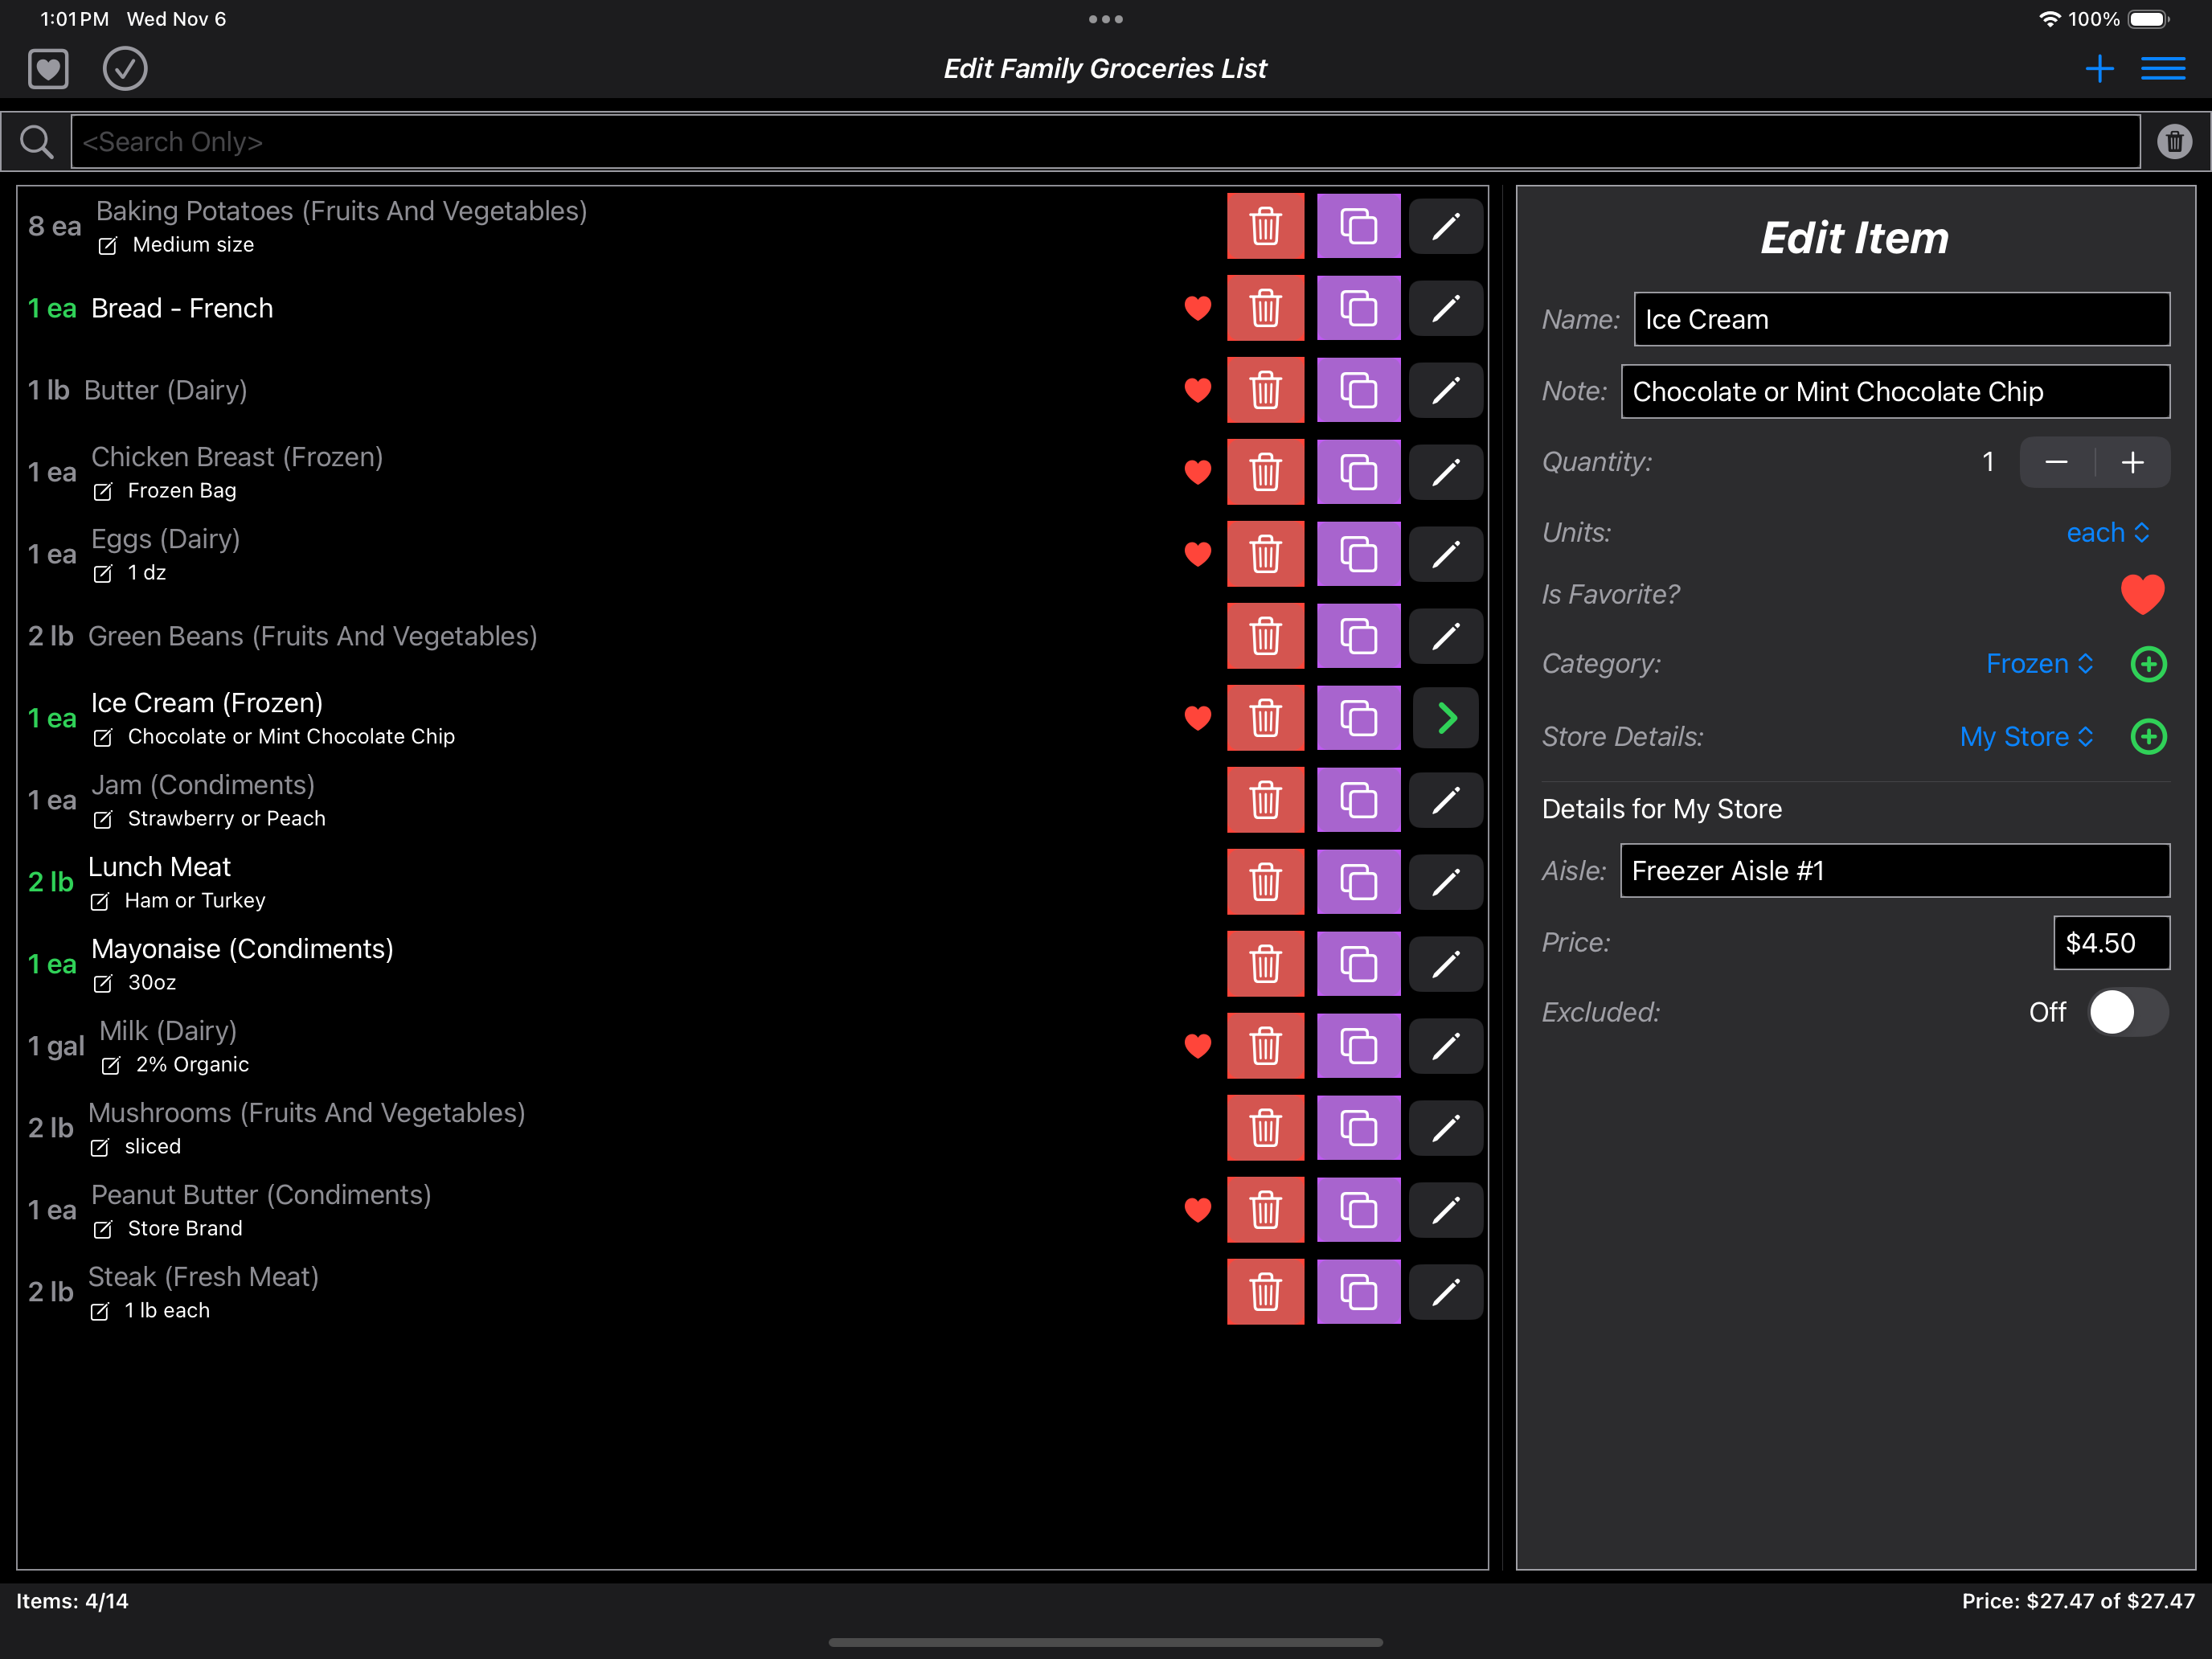The height and width of the screenshot is (1659, 2212).
Task: Click the green arrow on Ice Cream row
Action: click(1445, 718)
